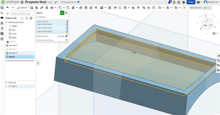Select the Shell tool in toolbar
Screen dimensions: 220x115
pyautogui.click(x=86, y=8)
